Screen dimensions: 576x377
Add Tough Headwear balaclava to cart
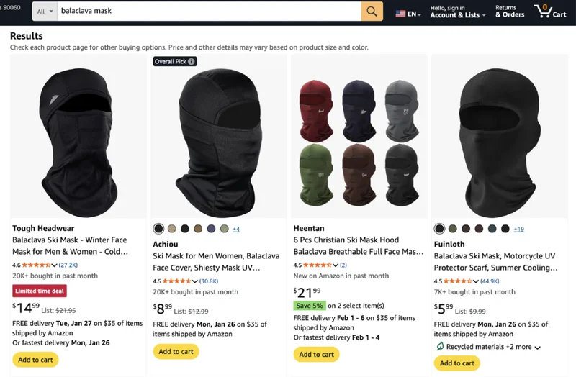click(x=35, y=360)
